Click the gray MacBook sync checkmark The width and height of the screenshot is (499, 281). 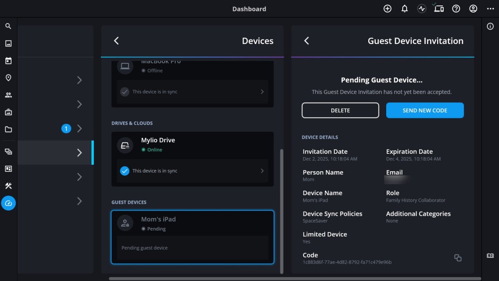pos(125,92)
